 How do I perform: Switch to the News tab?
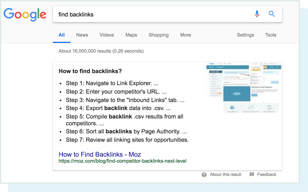(82, 35)
